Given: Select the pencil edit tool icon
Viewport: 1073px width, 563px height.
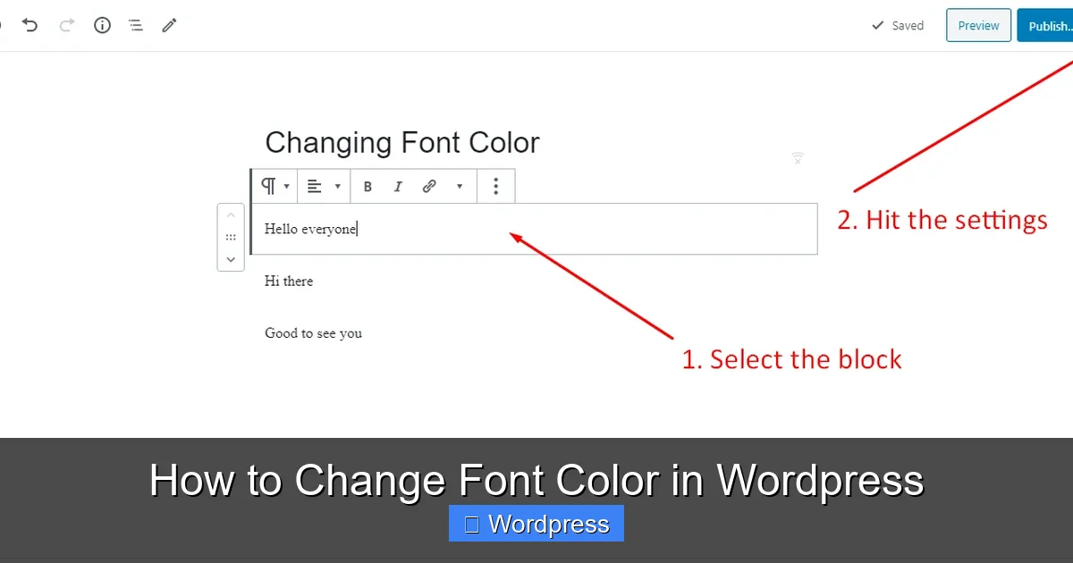Looking at the screenshot, I should point(169,25).
